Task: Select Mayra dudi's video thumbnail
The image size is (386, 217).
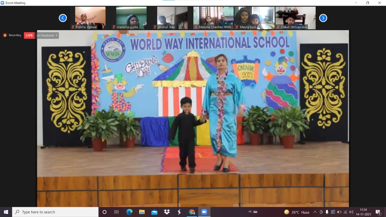Action: 255,18
